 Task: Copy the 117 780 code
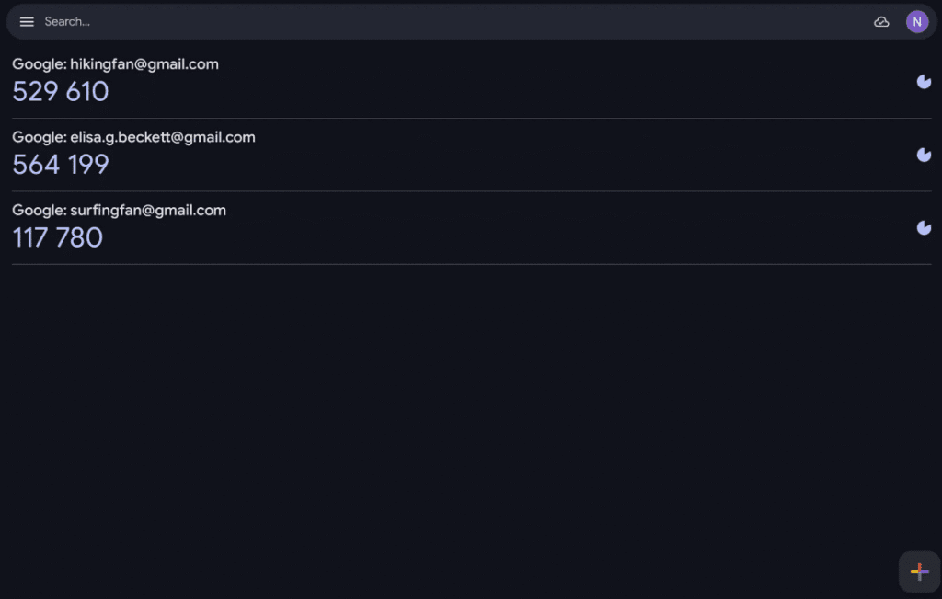coord(58,237)
